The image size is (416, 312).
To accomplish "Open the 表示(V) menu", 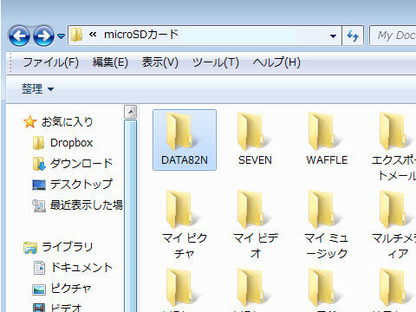I will pos(160,62).
